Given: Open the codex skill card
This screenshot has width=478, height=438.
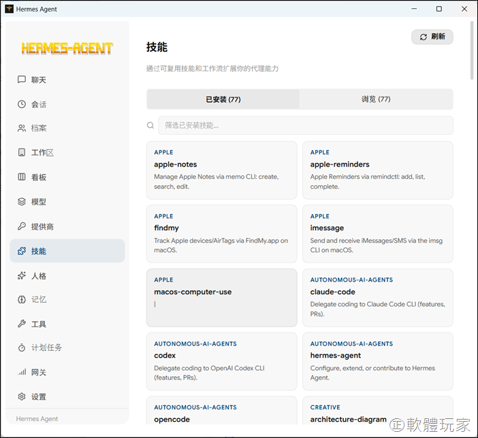Looking at the screenshot, I should 221,361.
